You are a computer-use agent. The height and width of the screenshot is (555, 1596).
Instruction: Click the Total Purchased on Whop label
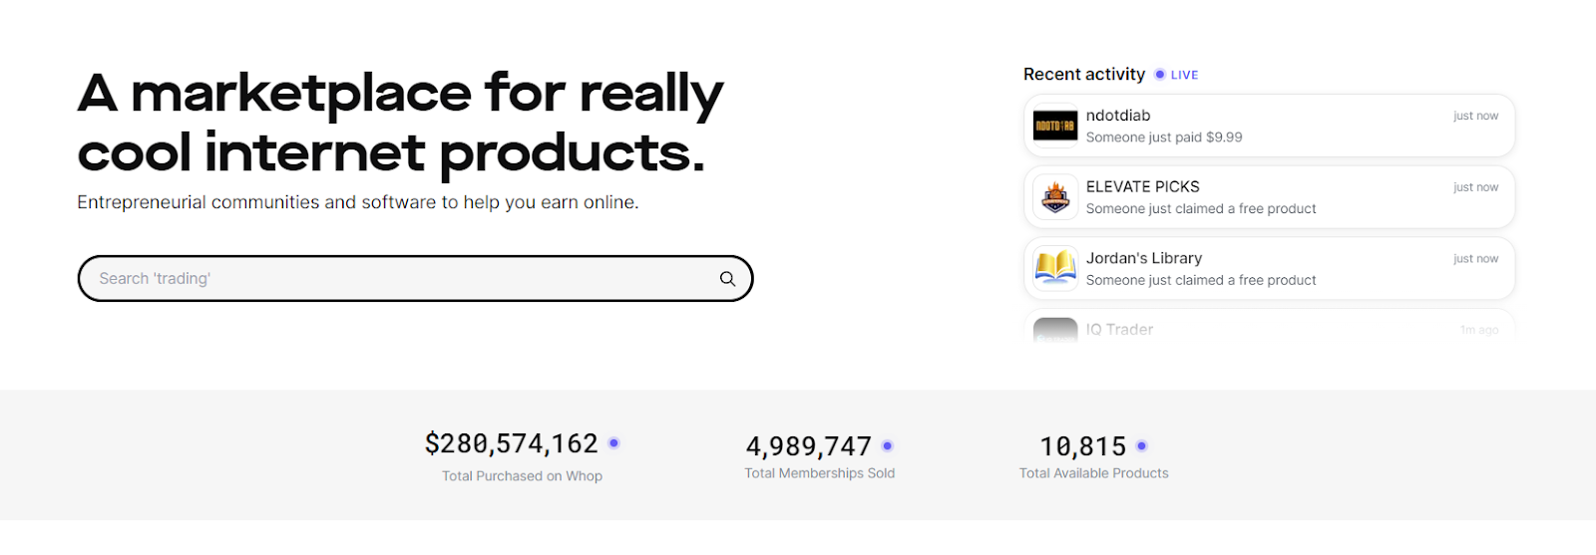522,476
